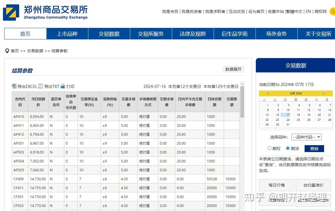Select date 17 in the July calendar
The width and height of the screenshot is (335, 211).
[288, 115]
